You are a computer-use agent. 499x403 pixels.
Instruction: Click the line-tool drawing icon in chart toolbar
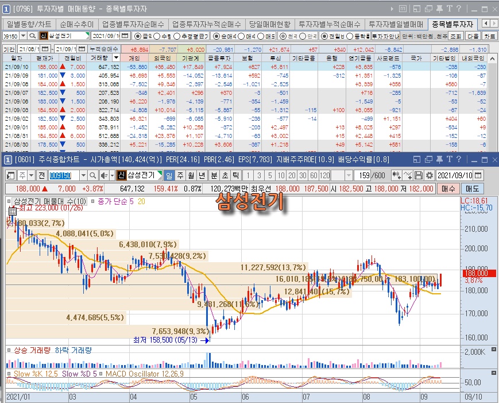point(408,175)
